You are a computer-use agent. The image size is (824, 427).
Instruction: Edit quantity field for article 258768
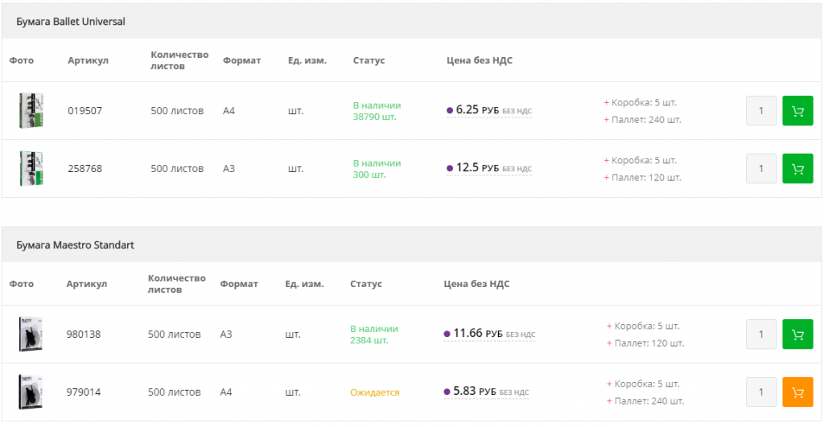(x=761, y=169)
